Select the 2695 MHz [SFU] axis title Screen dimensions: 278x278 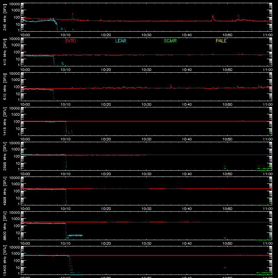click(x=5, y=156)
